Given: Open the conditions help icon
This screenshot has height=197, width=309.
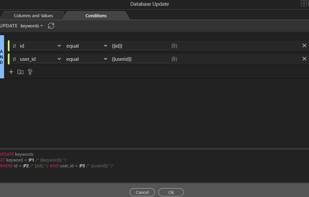Looking at the screenshot, I should 30,72.
